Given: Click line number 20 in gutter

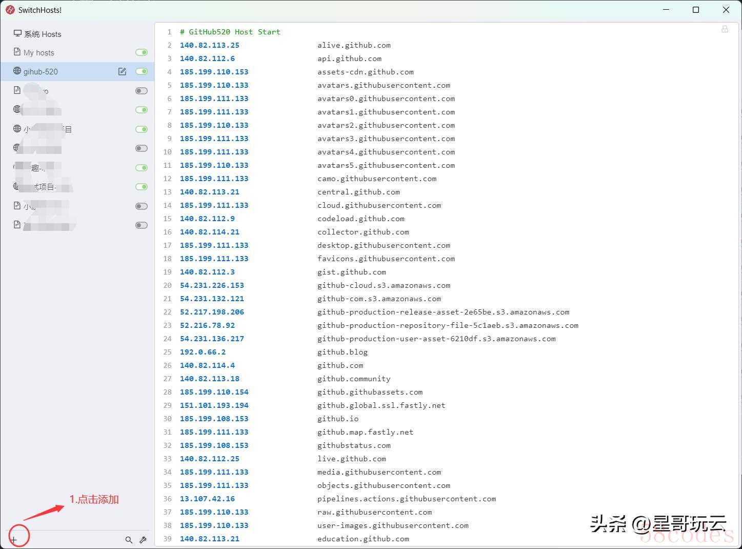Looking at the screenshot, I should click(x=167, y=285).
